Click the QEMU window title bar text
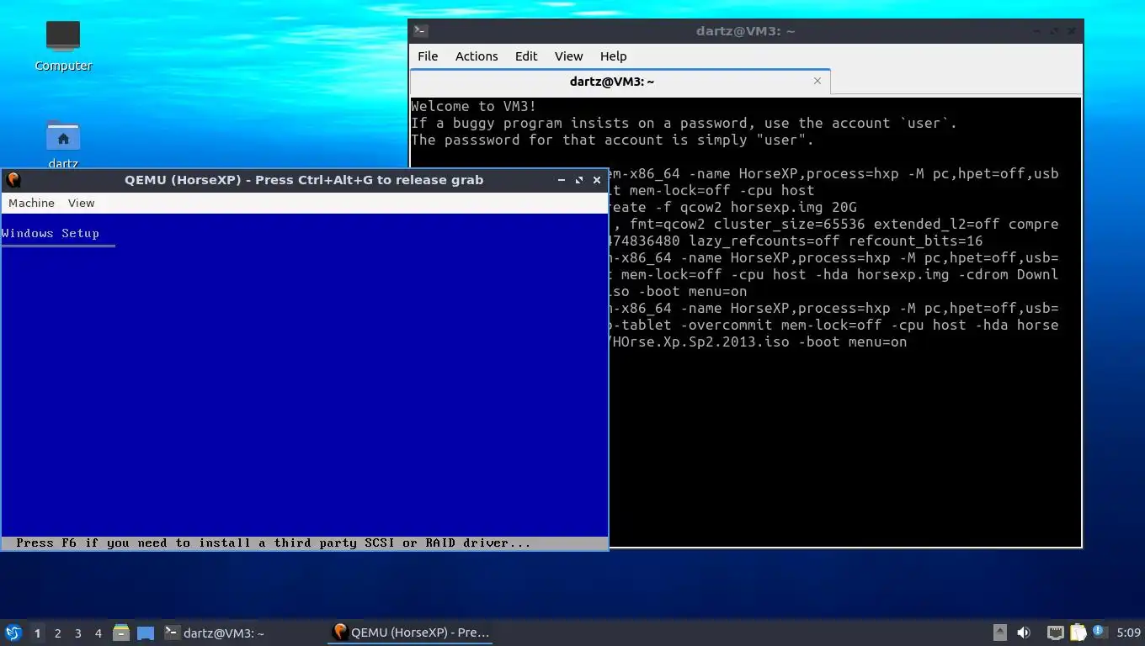 304,180
